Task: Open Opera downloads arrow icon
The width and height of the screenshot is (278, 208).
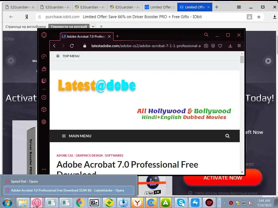Action: pos(230,46)
